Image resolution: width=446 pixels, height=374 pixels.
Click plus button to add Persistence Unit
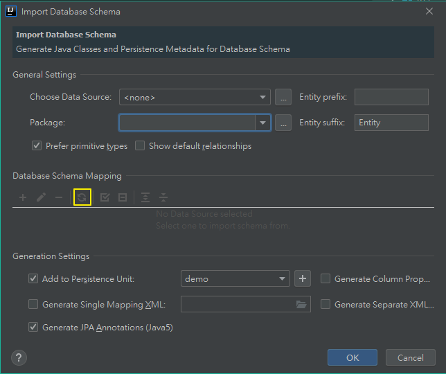click(x=302, y=278)
